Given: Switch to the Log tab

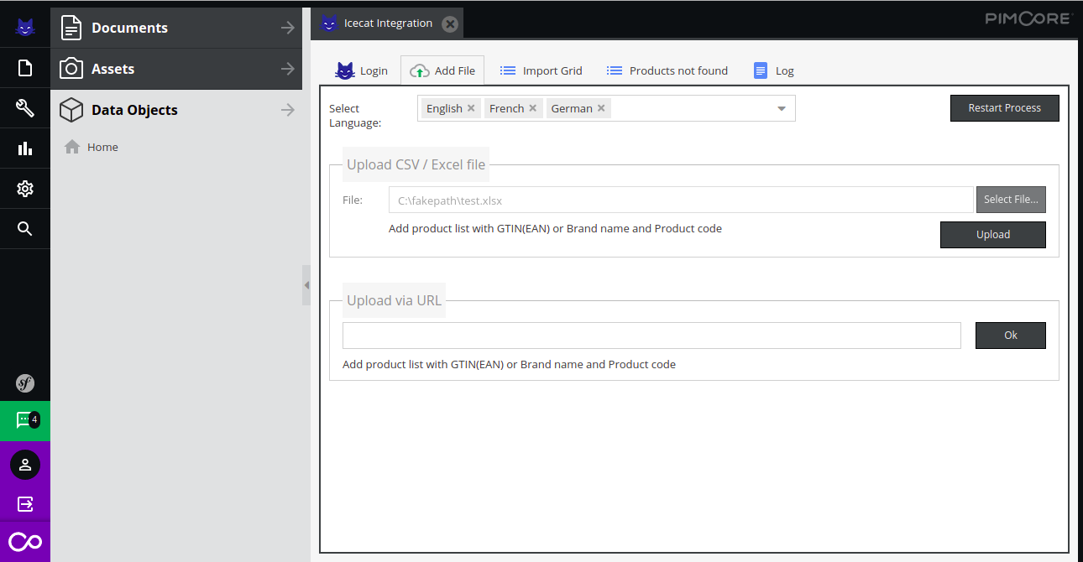Looking at the screenshot, I should [773, 70].
